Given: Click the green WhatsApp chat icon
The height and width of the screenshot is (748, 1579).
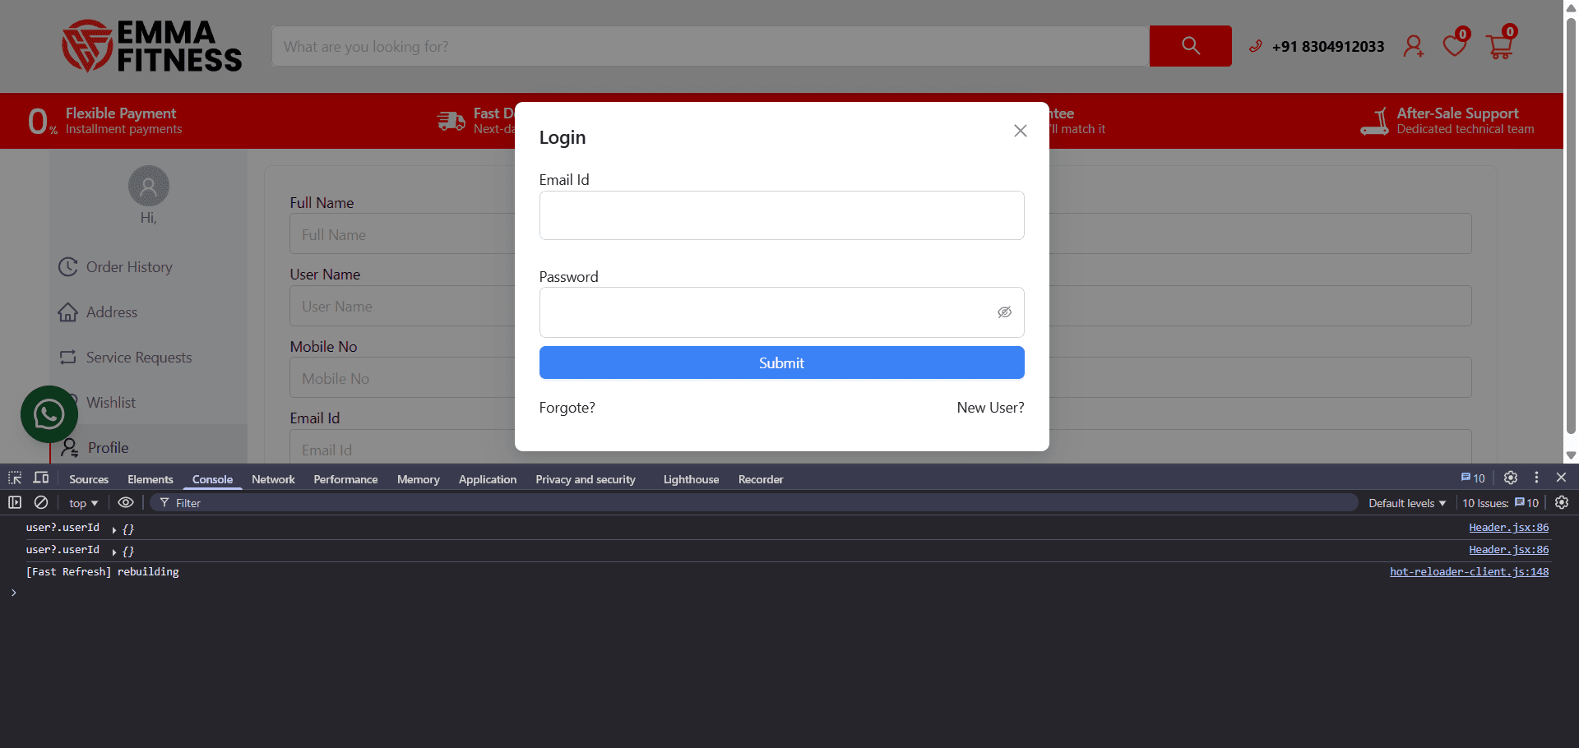Looking at the screenshot, I should click(x=49, y=414).
